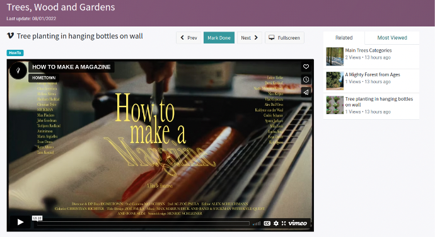Toggle closed captions CC button
Image resolution: width=435 pixels, height=237 pixels.
[267, 223]
